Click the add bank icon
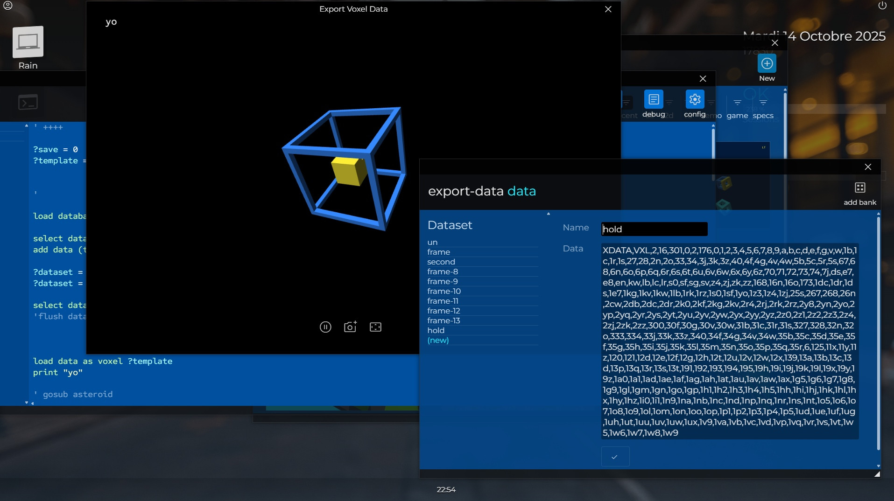Viewport: 894px width, 501px height. (x=859, y=188)
